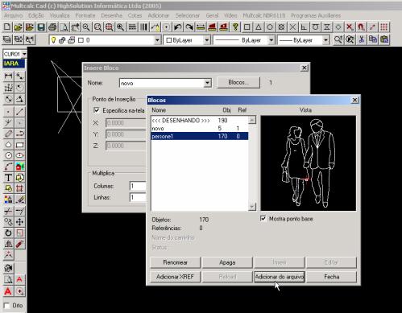The height and width of the screenshot is (313, 402).
Task: Open the Arquivo menu
Action: click(13, 15)
